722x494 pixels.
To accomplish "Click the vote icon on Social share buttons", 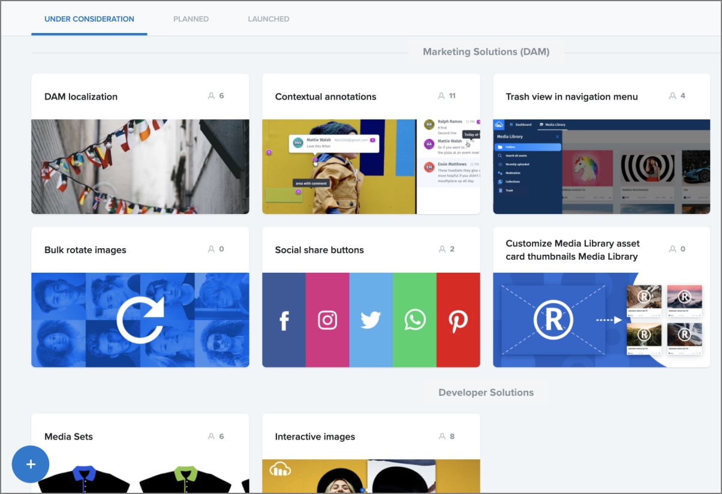I will point(442,249).
